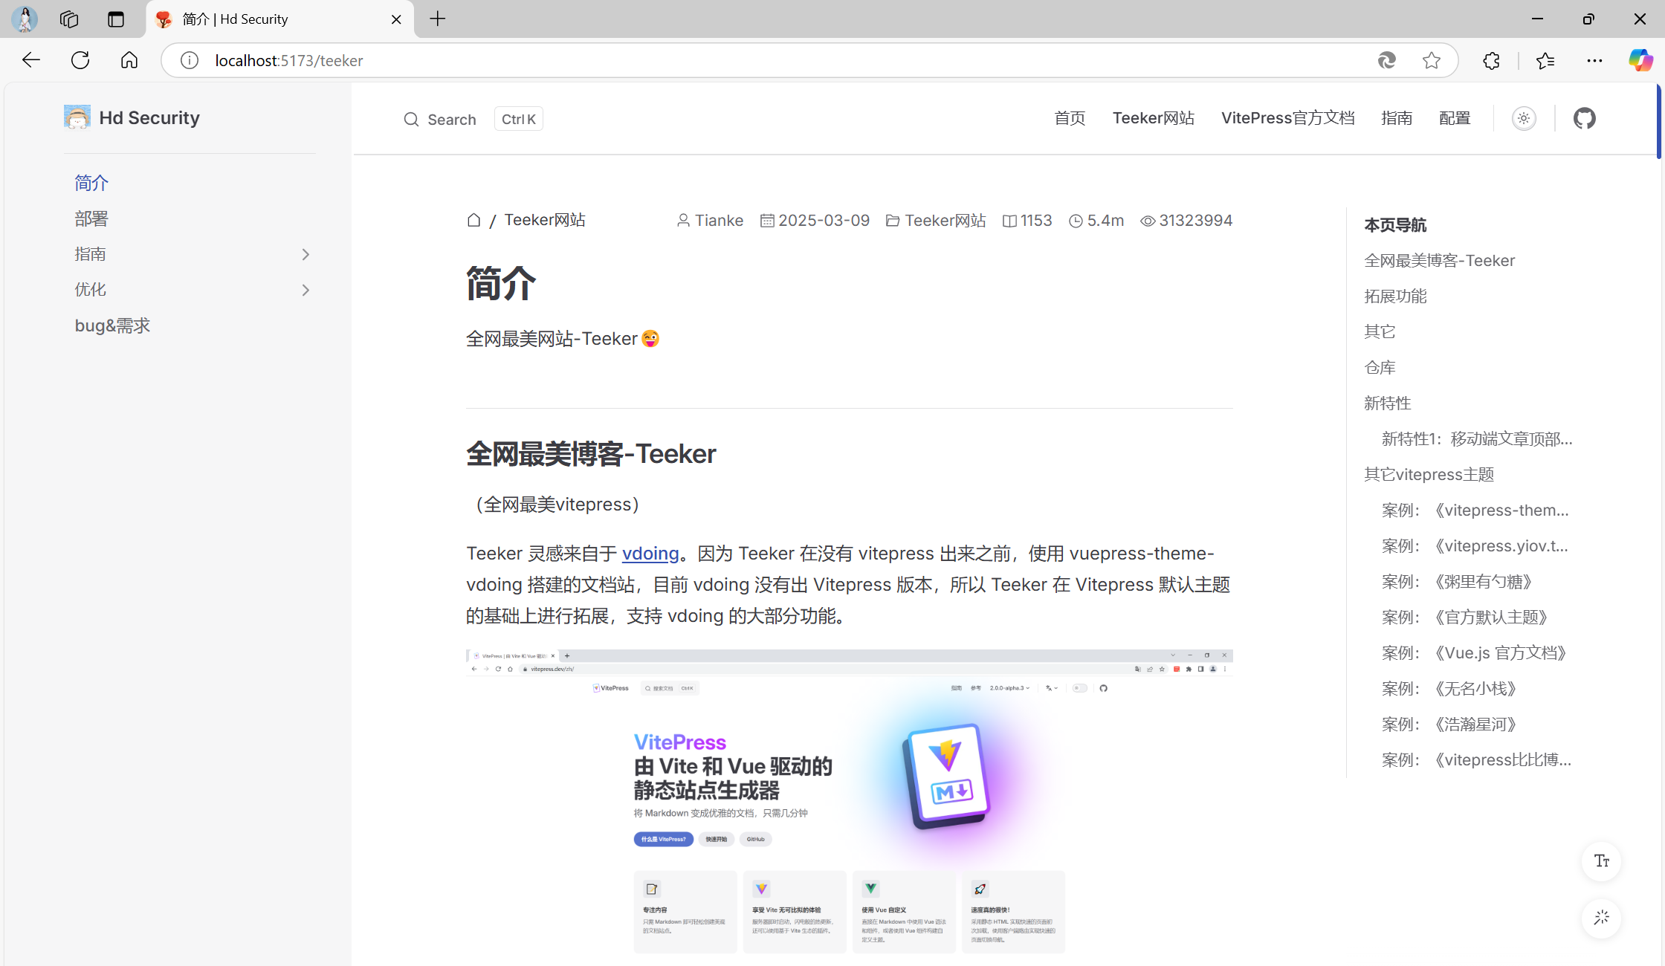The image size is (1665, 966).
Task: View site information icon in address bar
Action: pyautogui.click(x=190, y=60)
